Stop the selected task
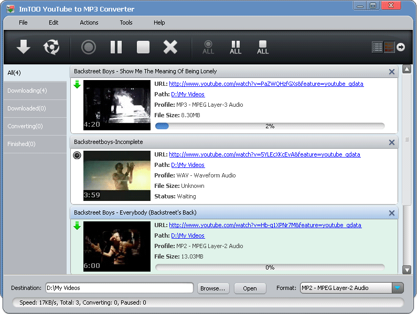 point(143,47)
